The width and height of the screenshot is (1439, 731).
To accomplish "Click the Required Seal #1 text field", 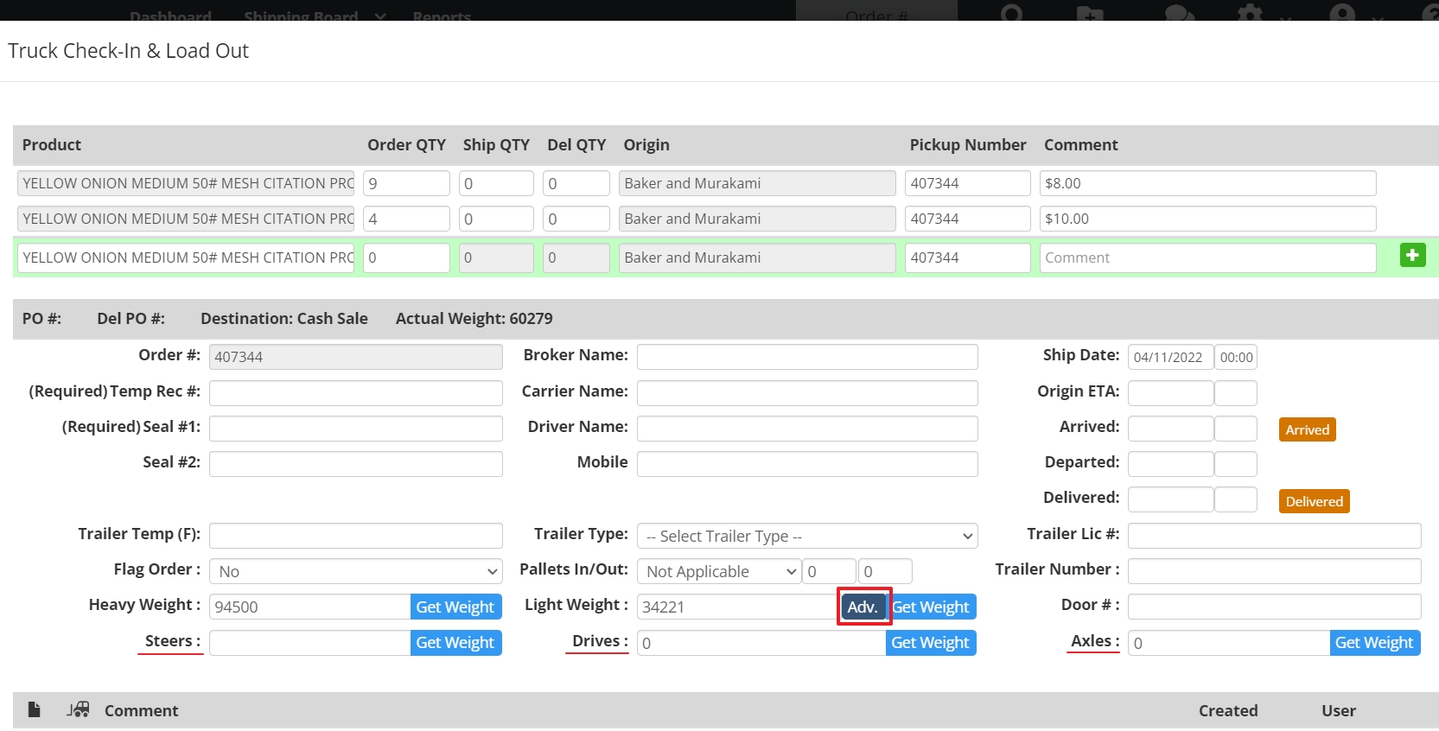I will (x=355, y=429).
